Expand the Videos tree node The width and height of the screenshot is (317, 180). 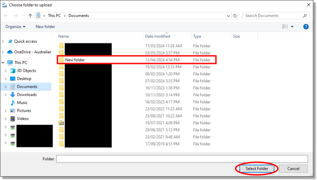point(6,119)
